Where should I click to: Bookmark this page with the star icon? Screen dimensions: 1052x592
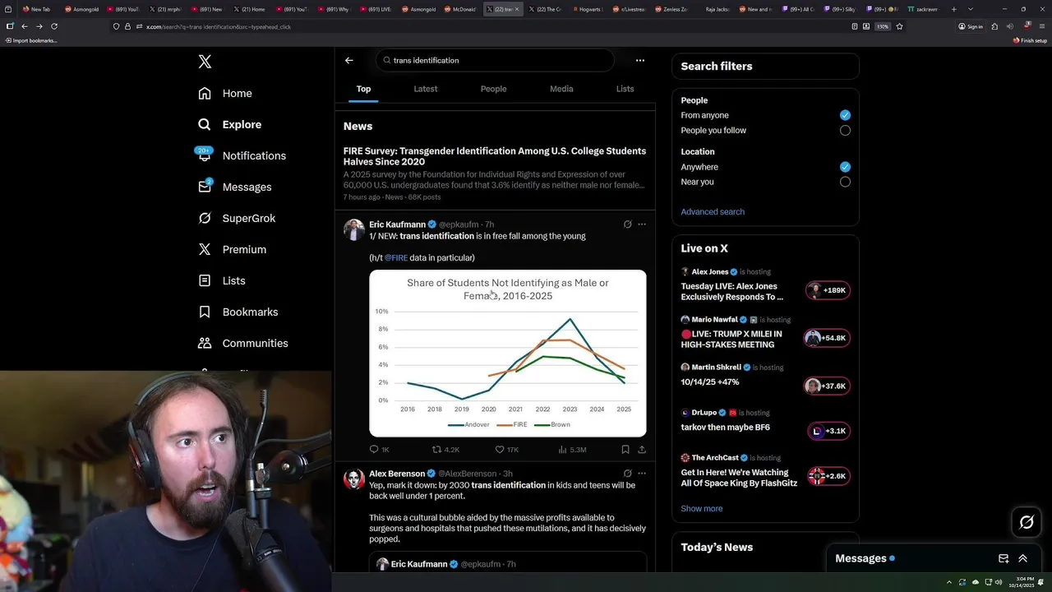899,26
